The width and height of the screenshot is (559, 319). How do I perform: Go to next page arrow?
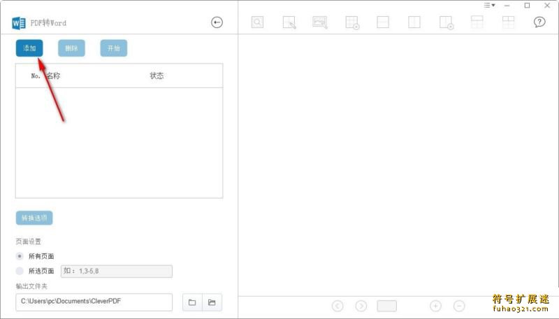click(x=361, y=306)
